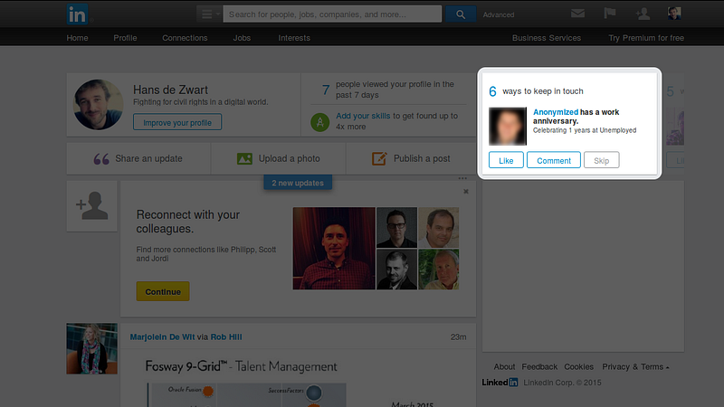This screenshot has height=407, width=724.
Task: Open the Feedback footer link
Action: coord(539,367)
